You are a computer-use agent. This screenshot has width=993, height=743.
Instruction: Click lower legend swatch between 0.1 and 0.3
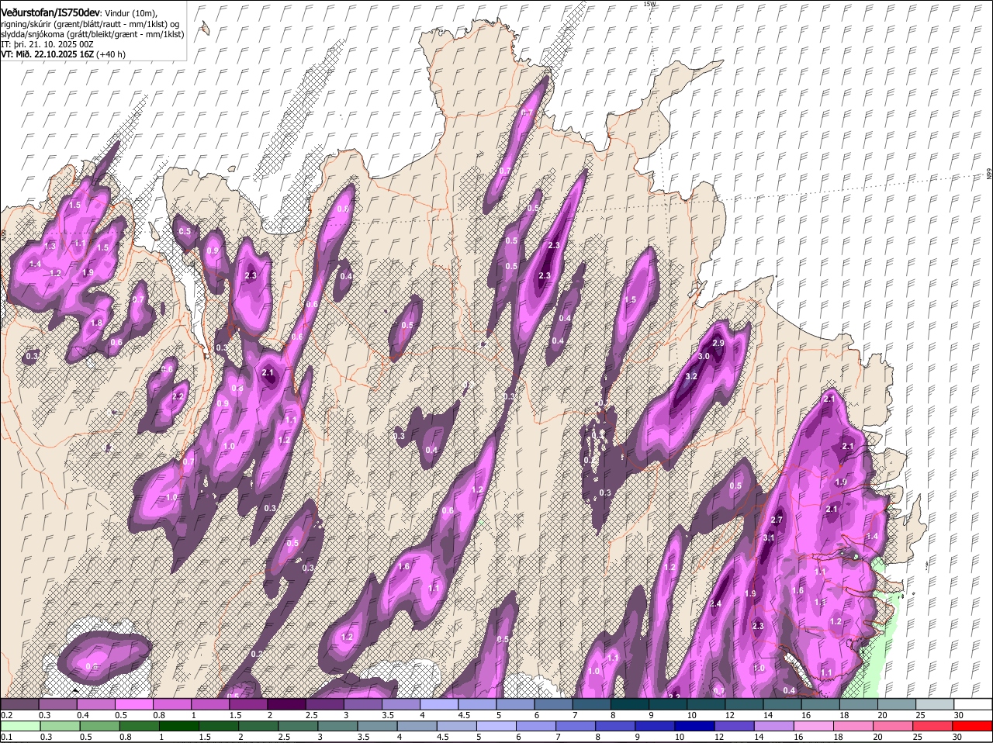click(20, 726)
